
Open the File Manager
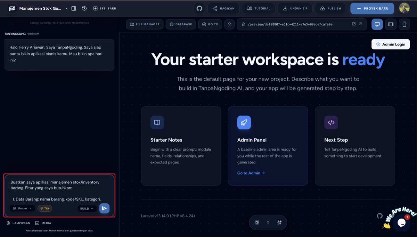click(145, 24)
